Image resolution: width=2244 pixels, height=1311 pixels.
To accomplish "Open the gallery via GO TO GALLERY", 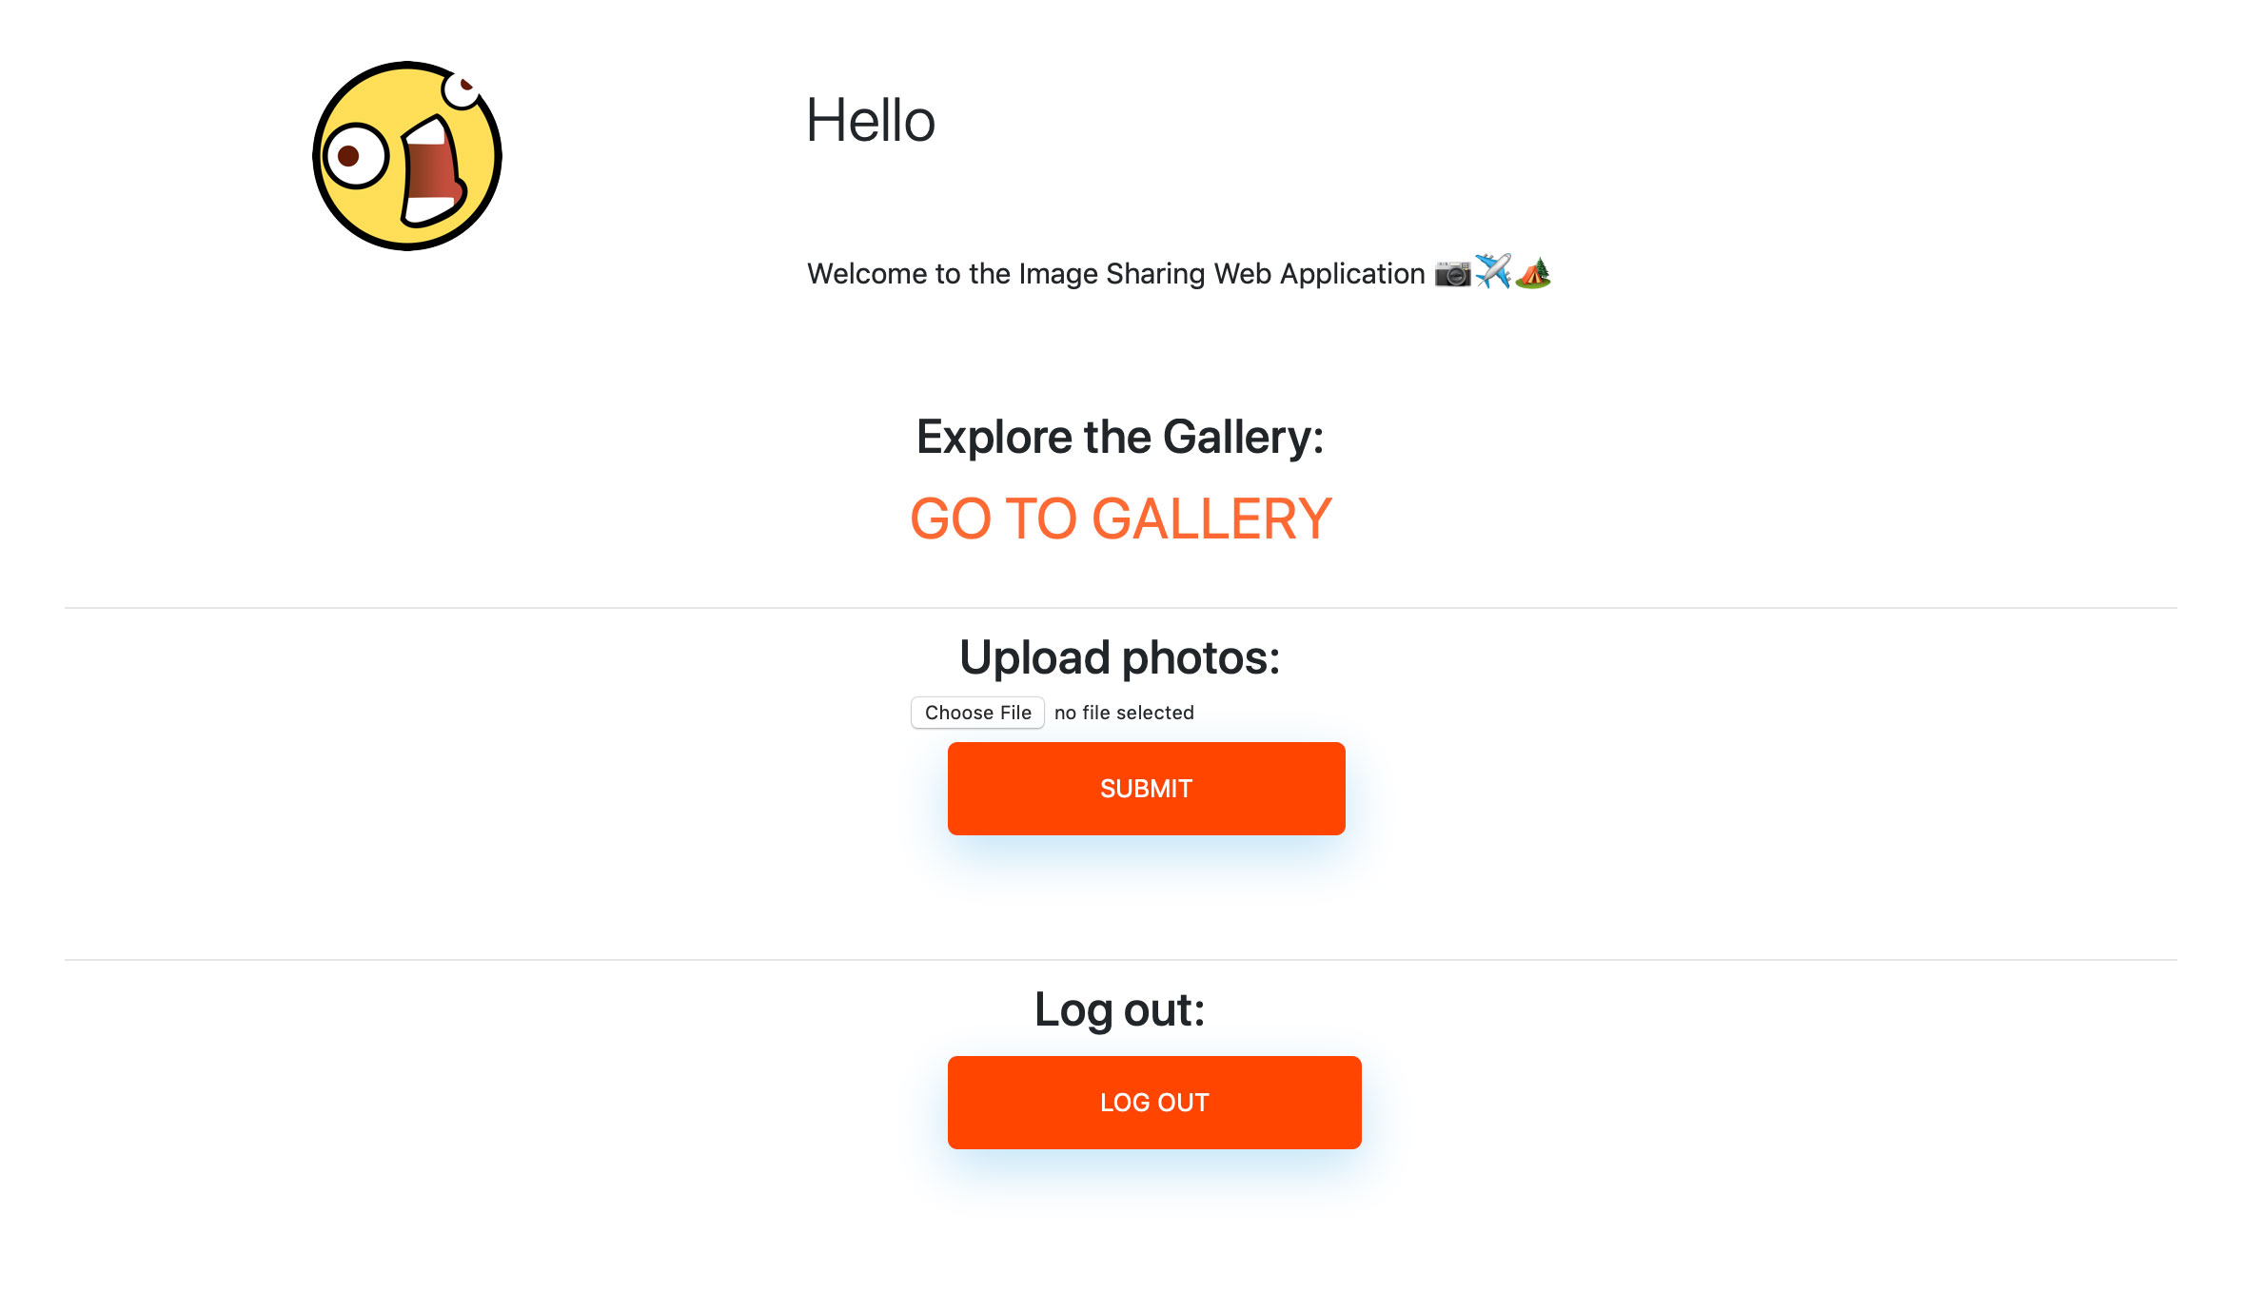I will tap(1120, 519).
